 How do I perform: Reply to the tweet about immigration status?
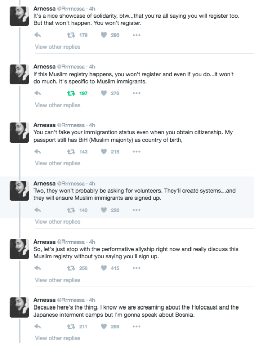tap(38, 152)
